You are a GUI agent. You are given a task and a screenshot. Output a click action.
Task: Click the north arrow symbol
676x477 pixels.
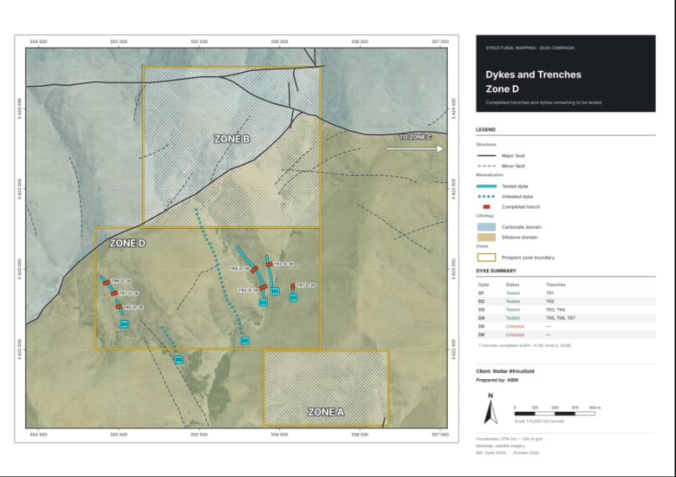click(490, 411)
